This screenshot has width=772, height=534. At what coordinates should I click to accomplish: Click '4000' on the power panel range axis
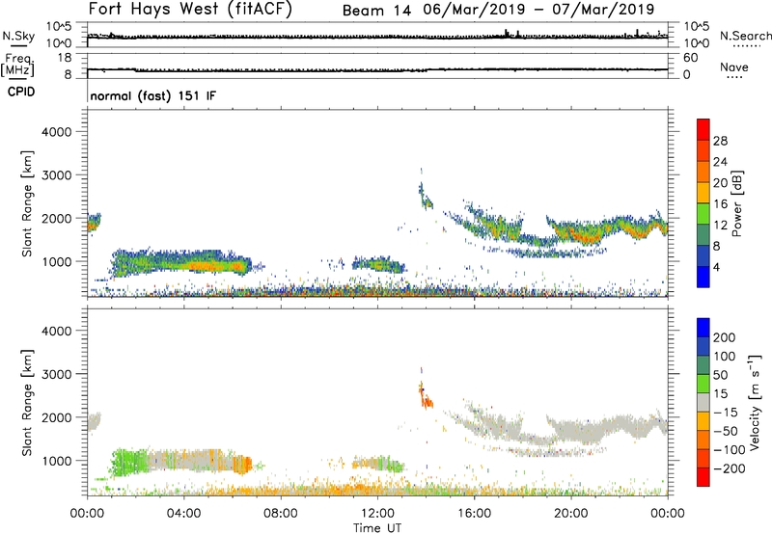pos(56,132)
